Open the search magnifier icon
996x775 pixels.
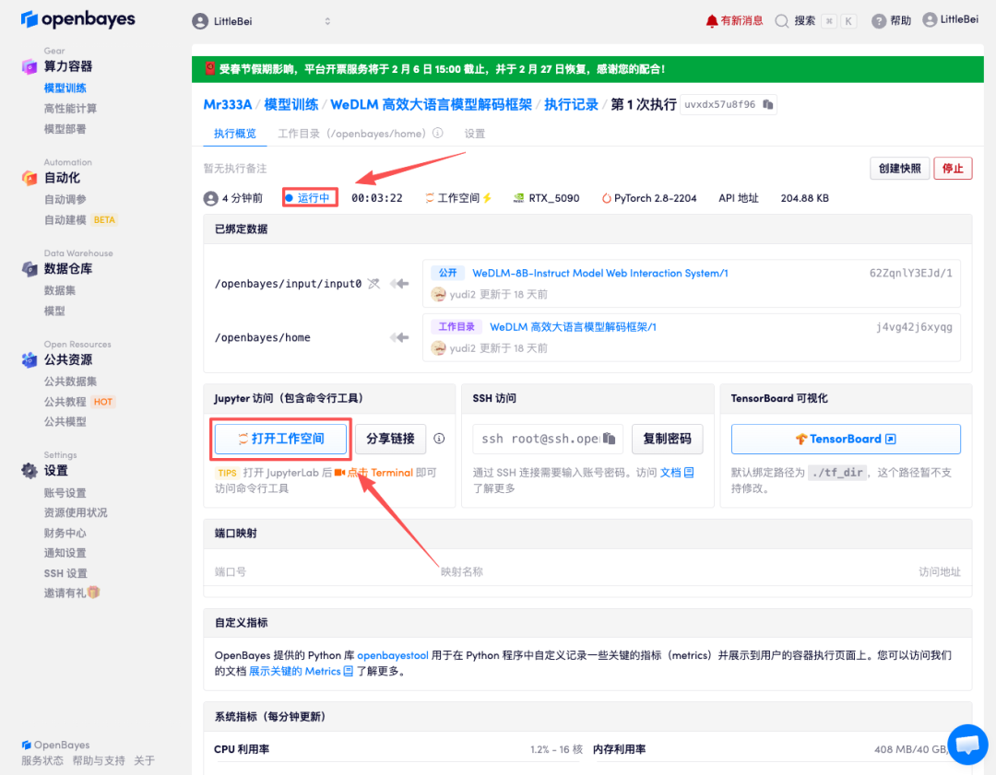(781, 21)
